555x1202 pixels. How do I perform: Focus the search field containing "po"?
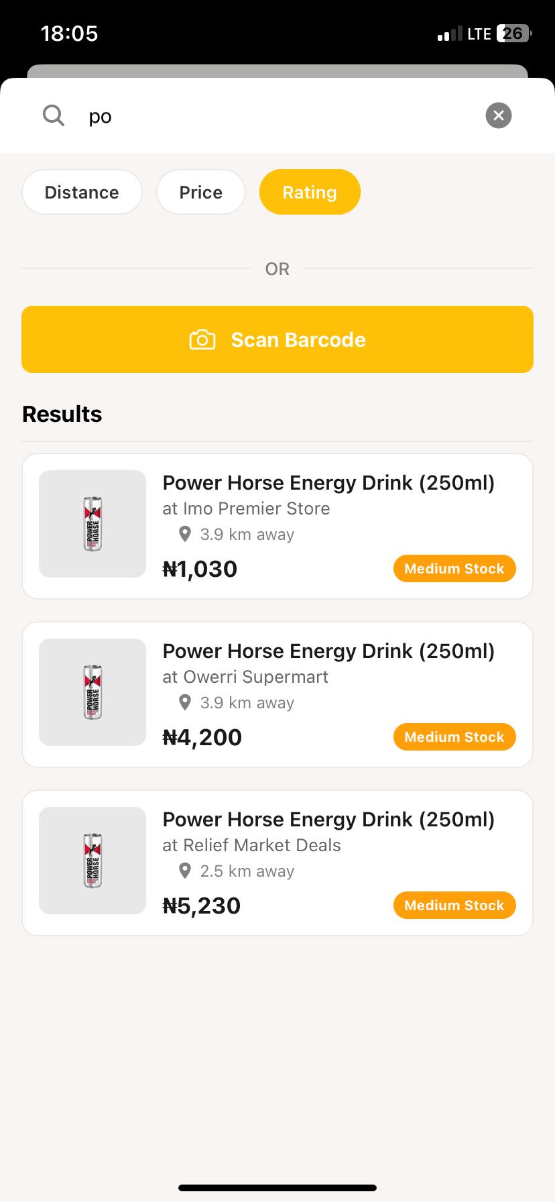pyautogui.click(x=282, y=116)
